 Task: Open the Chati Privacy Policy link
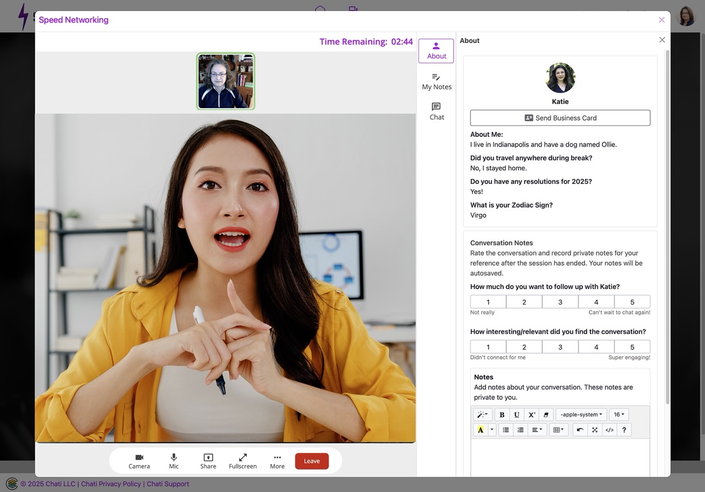111,484
